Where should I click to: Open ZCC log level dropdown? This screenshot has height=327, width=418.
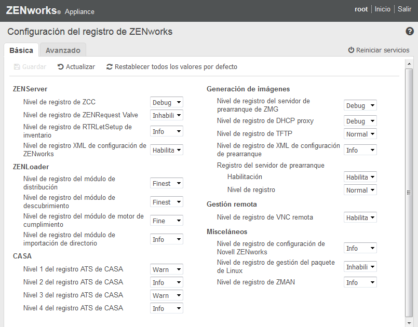(x=166, y=103)
